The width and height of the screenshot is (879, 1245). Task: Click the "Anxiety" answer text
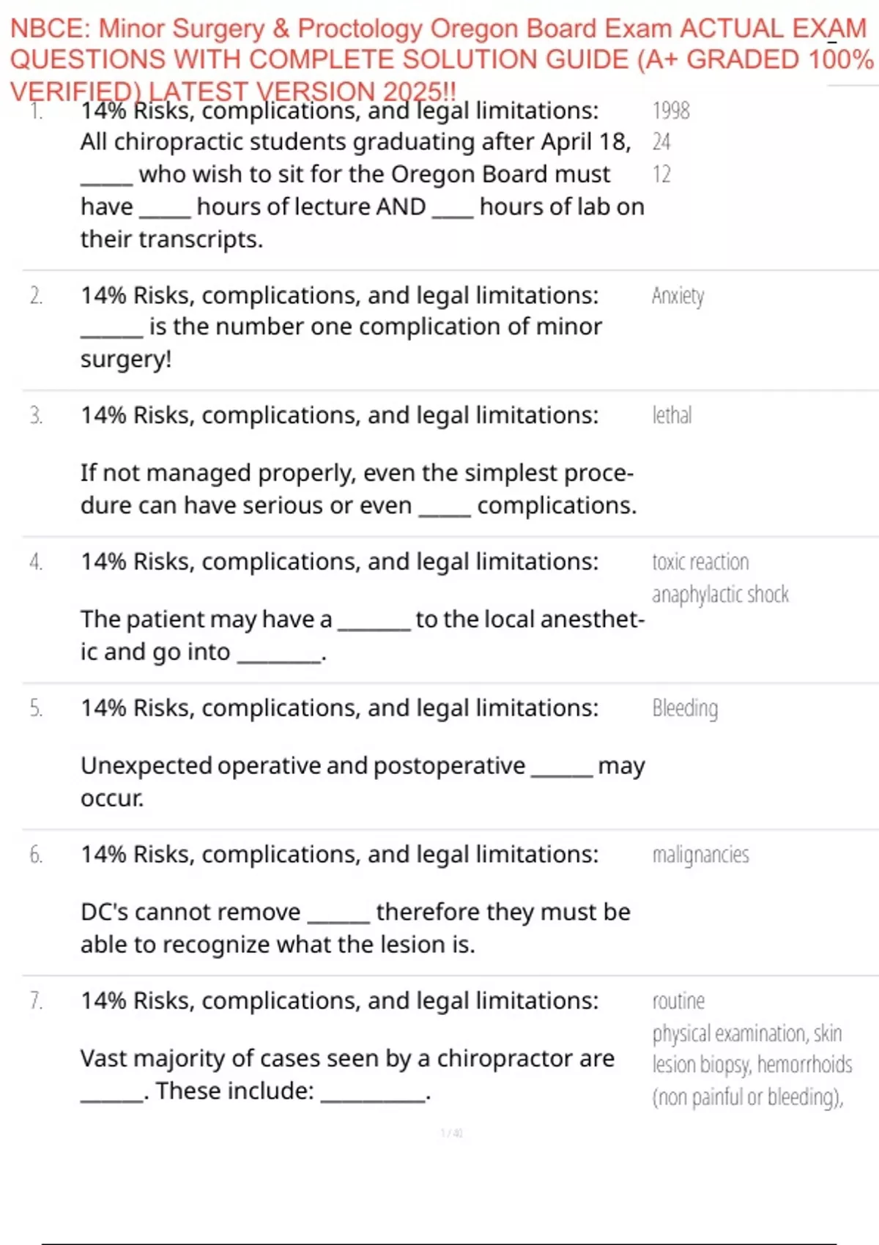pyautogui.click(x=678, y=296)
